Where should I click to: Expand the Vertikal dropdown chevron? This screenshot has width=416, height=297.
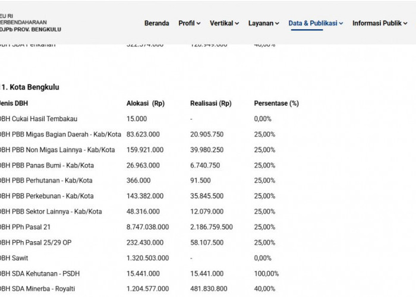[237, 24]
